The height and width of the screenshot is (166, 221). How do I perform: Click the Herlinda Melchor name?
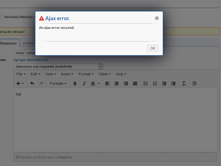click(x=18, y=17)
